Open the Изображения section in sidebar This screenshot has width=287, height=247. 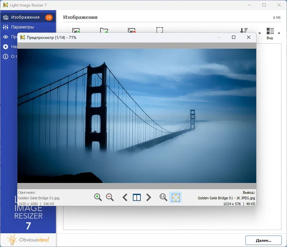28,17
